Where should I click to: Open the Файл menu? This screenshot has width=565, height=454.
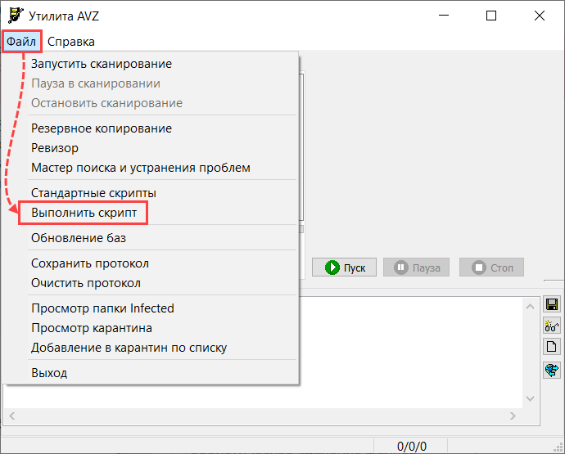[21, 42]
